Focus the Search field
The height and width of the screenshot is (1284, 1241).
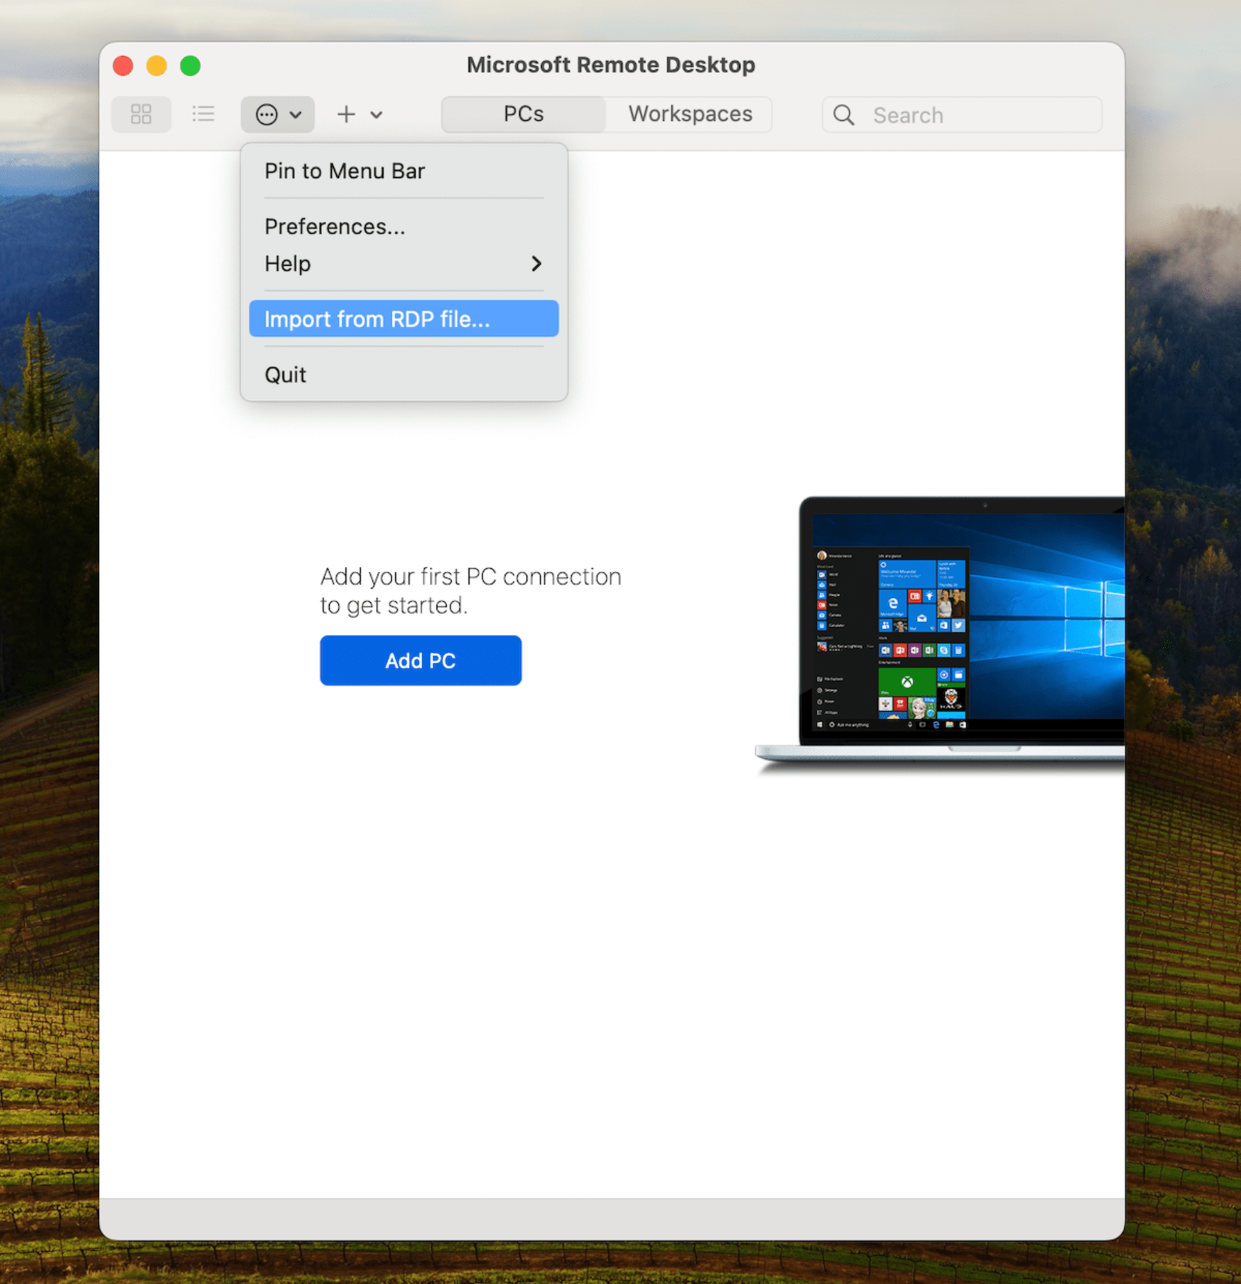point(962,116)
